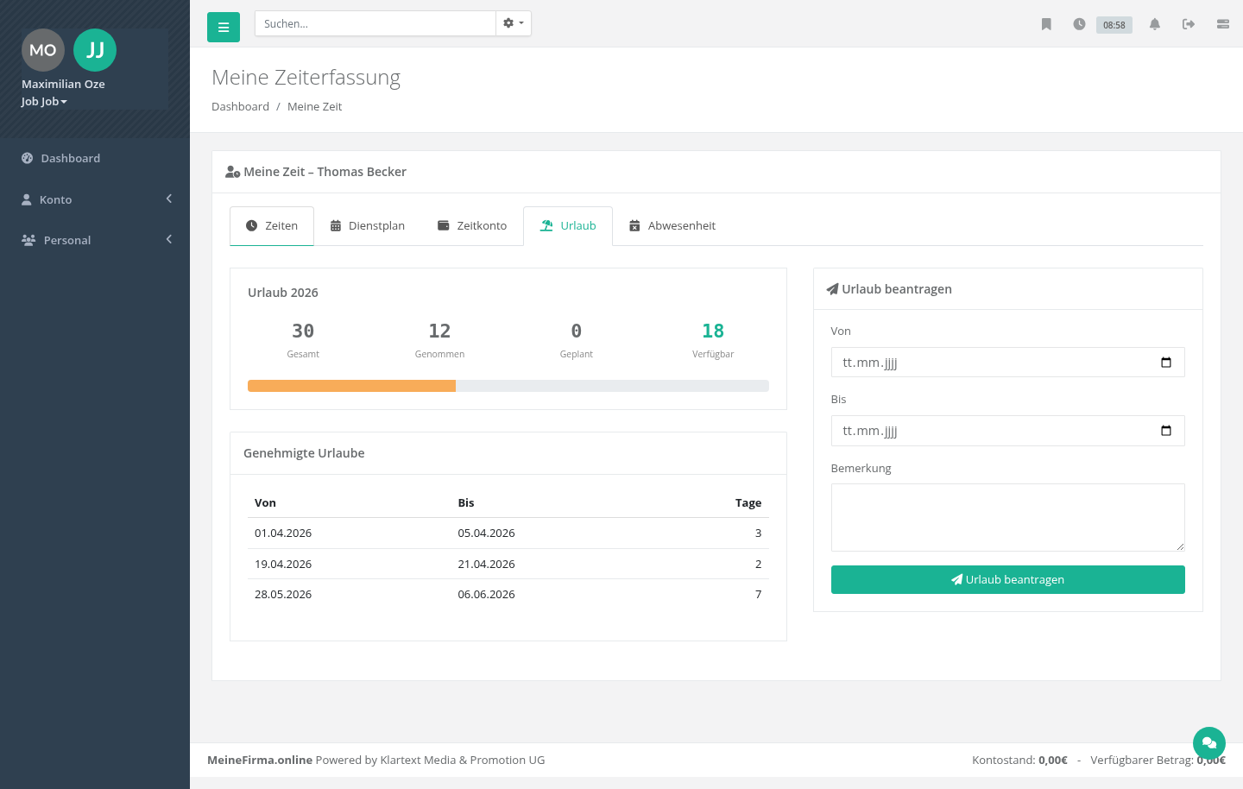
Task: Click the 30 Gesamt days value
Action: pos(303,331)
